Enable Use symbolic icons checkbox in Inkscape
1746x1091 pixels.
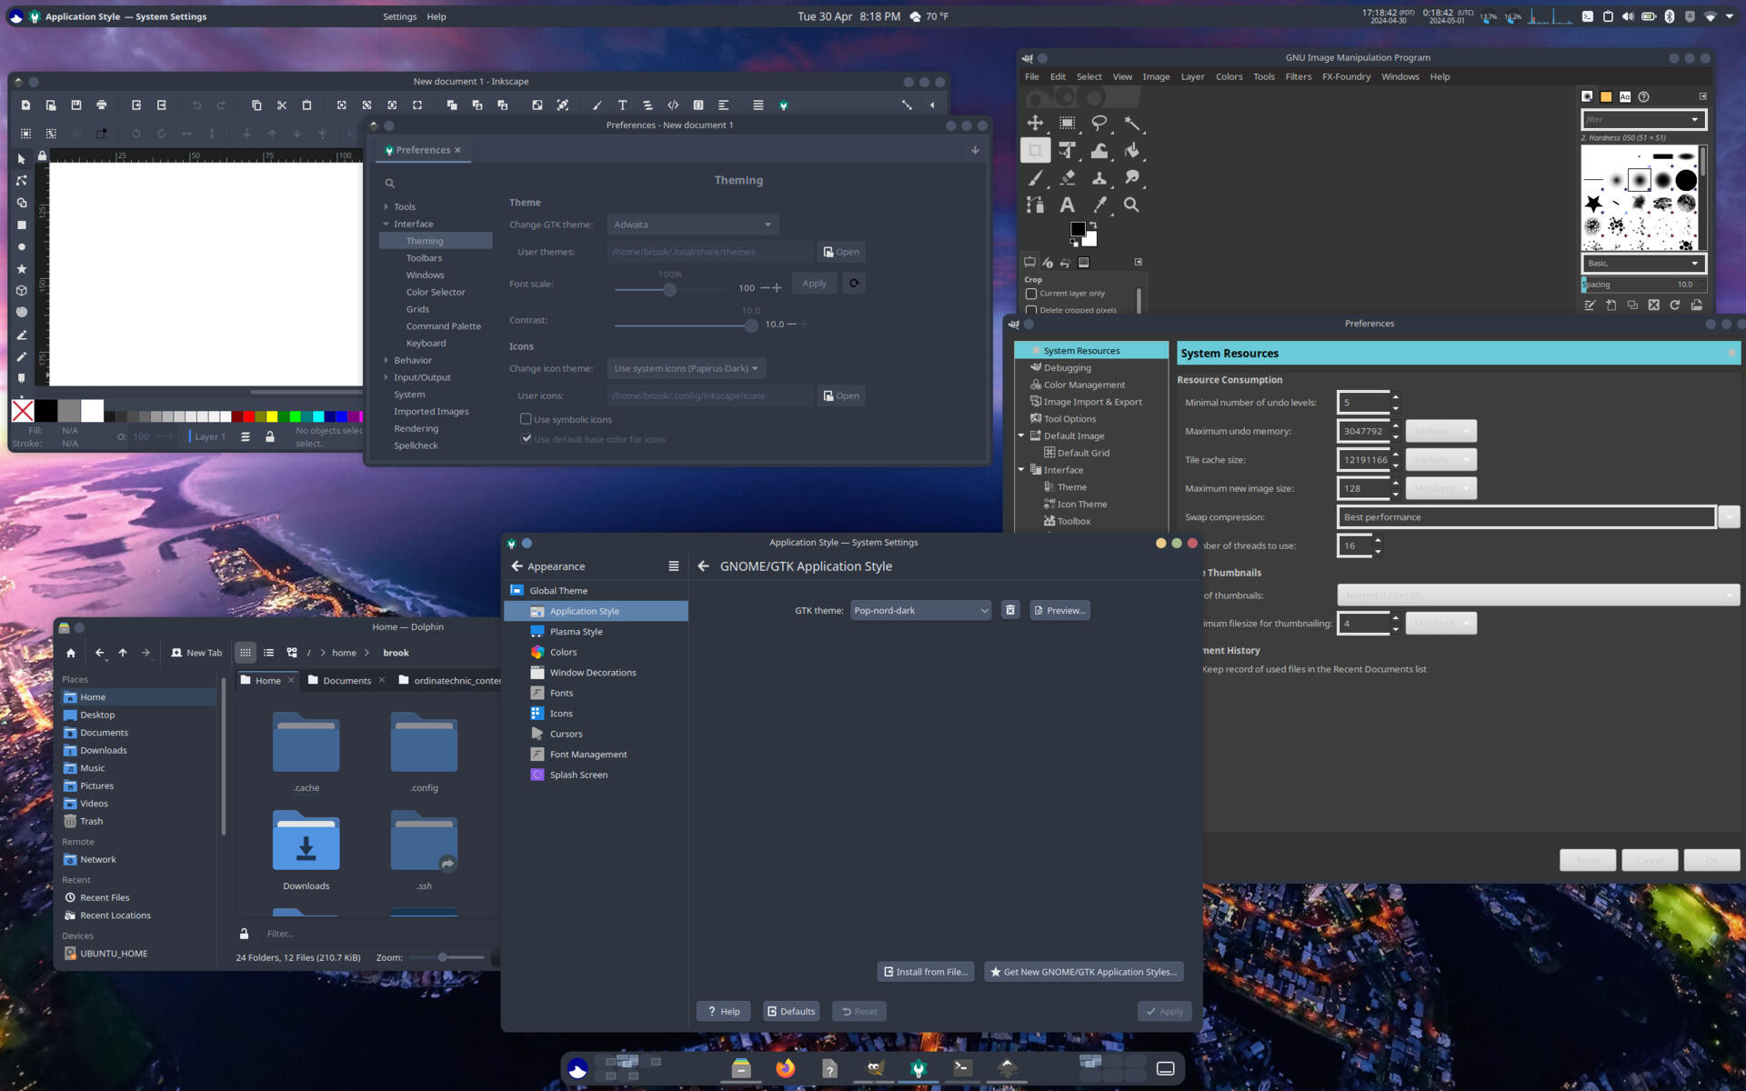tap(526, 419)
